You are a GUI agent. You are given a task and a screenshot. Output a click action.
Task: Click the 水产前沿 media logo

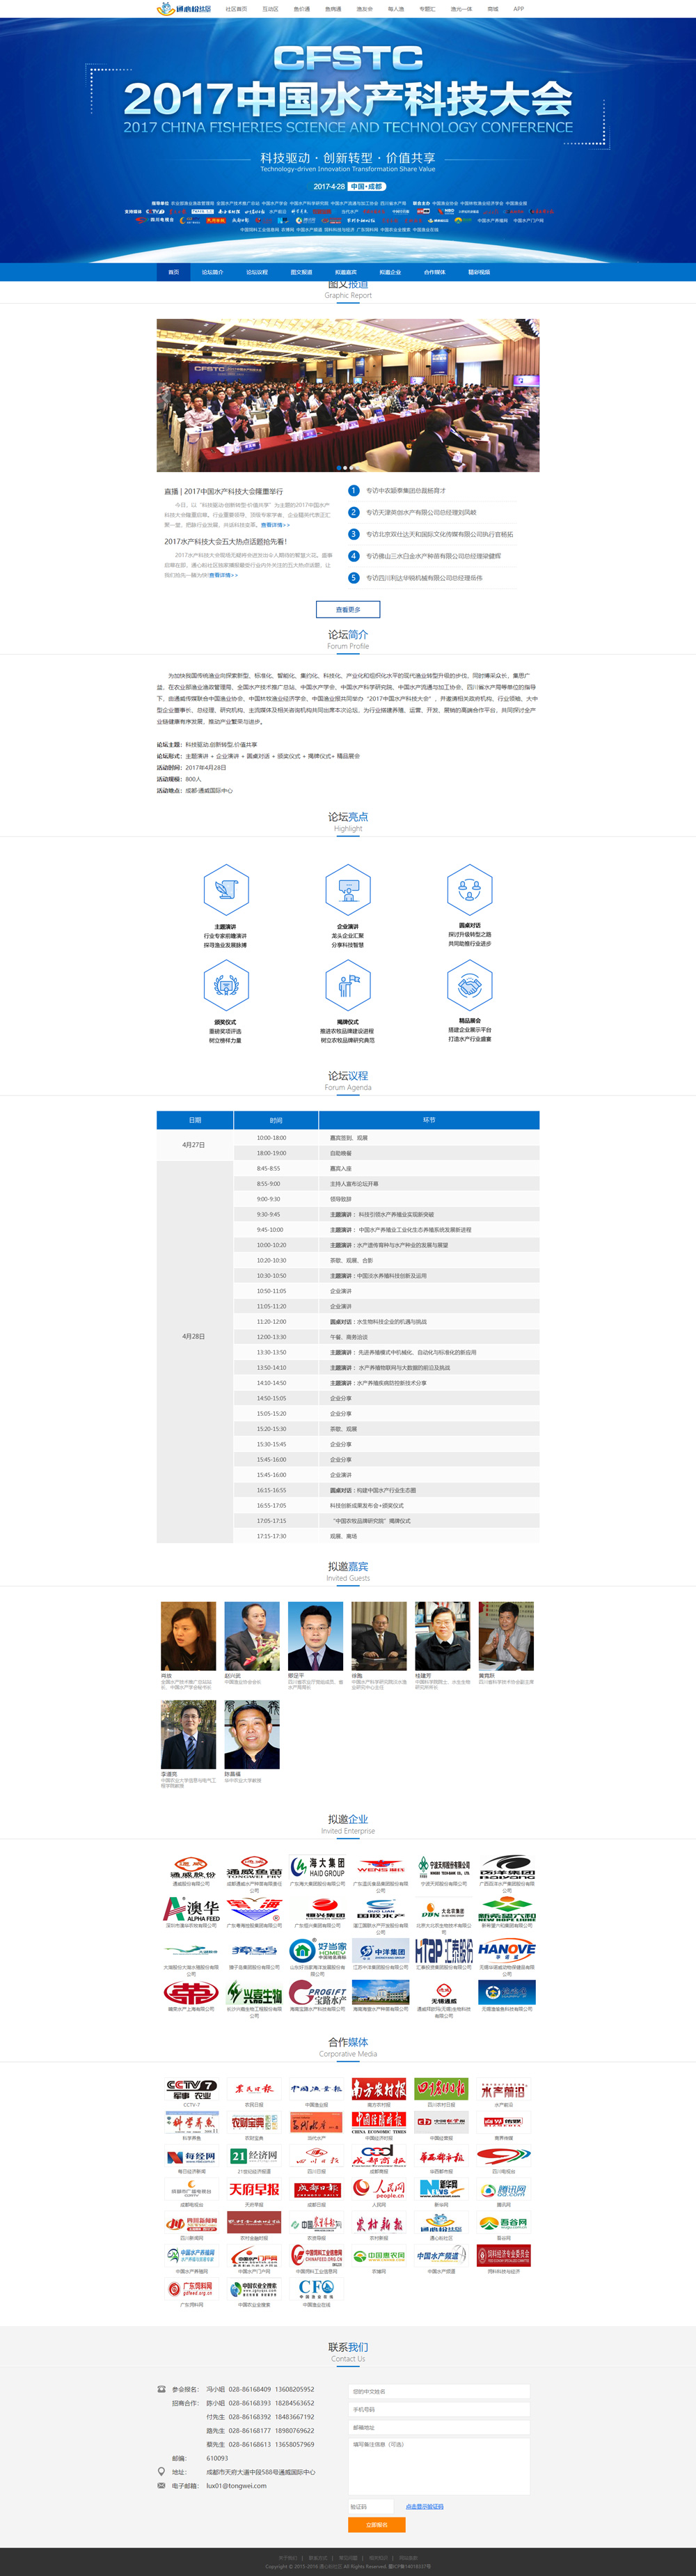505,2090
